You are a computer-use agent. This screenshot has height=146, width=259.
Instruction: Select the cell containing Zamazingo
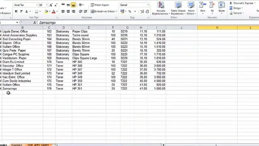(23, 88)
